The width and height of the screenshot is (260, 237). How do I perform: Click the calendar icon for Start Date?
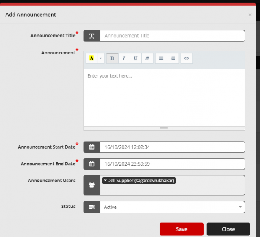click(92, 147)
